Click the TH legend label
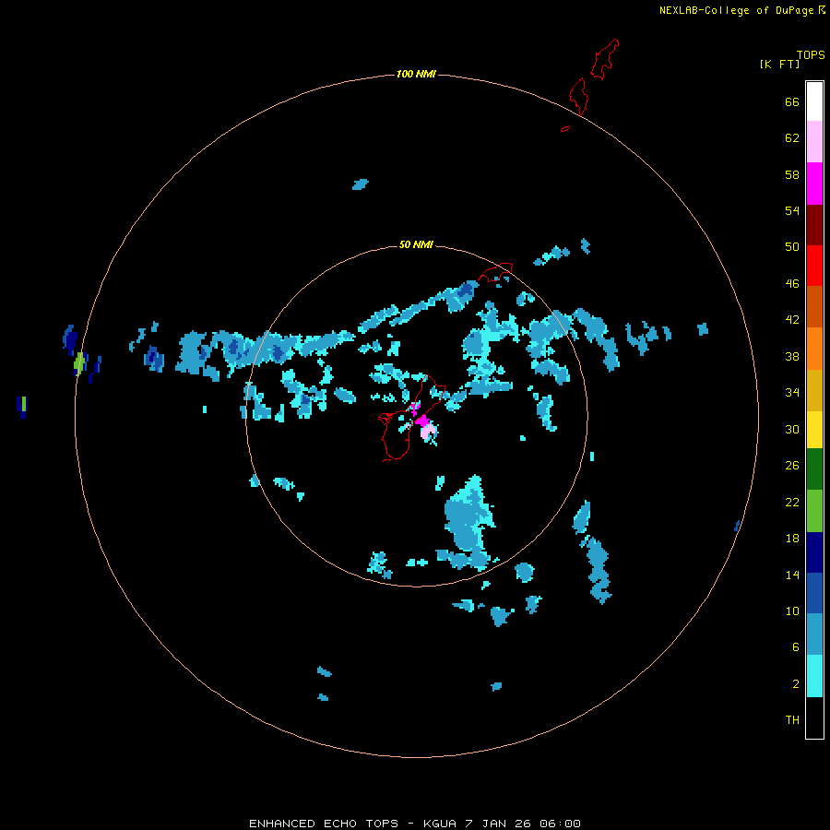Screen dimensions: 830x830 pyautogui.click(x=792, y=720)
